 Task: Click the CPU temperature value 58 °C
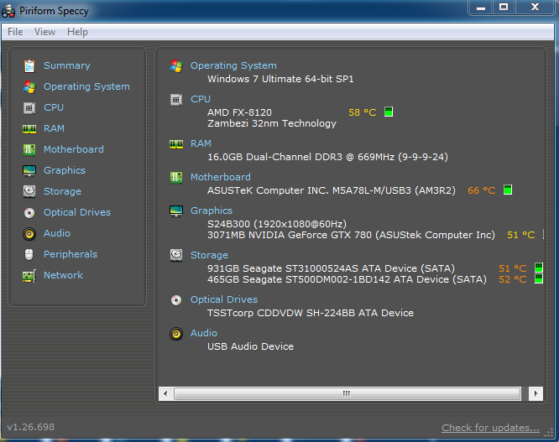pos(363,112)
